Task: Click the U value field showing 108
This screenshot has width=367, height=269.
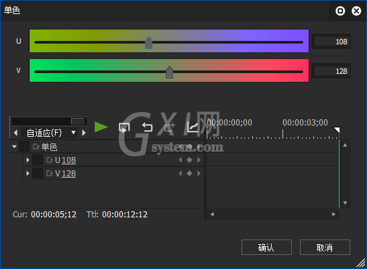Action: point(331,42)
